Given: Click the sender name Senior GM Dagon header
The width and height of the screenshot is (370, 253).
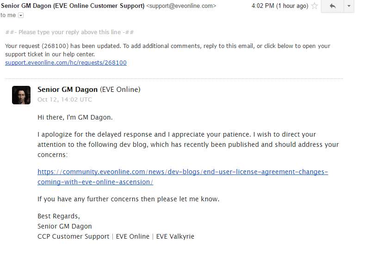Looking at the screenshot, I should 73,6.
